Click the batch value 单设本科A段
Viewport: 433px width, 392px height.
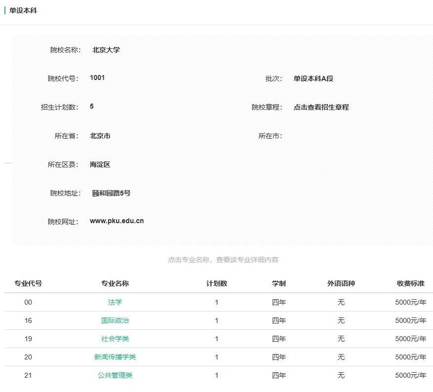[x=313, y=78]
